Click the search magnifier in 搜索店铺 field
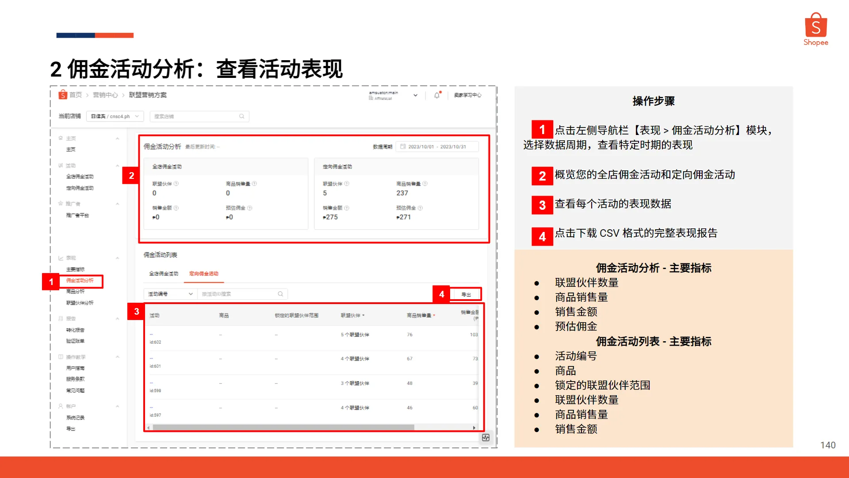This screenshot has width=849, height=478. (242, 116)
